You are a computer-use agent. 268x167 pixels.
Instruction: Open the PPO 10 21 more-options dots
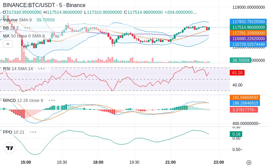(33, 132)
